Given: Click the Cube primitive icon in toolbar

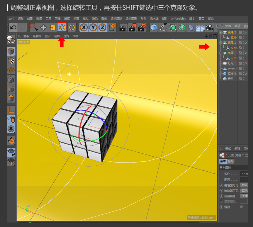Looking at the screenshot, I should pyautogui.click(x=154, y=28).
